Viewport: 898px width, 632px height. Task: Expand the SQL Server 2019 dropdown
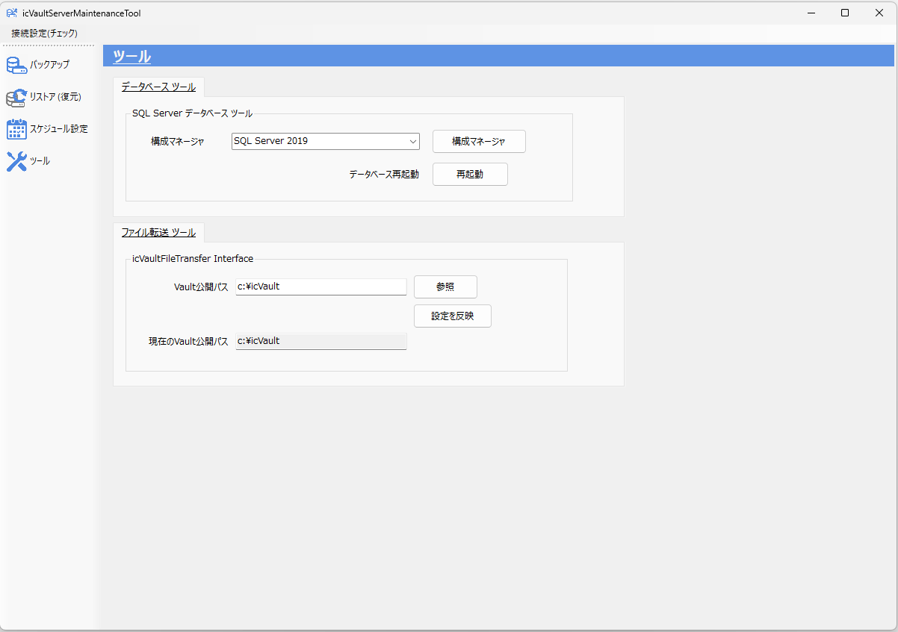(x=412, y=141)
